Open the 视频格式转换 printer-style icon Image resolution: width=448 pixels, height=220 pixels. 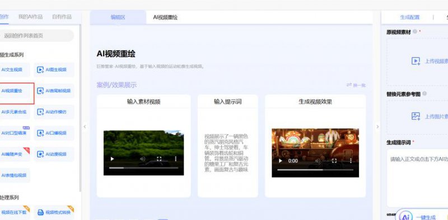click(40, 212)
